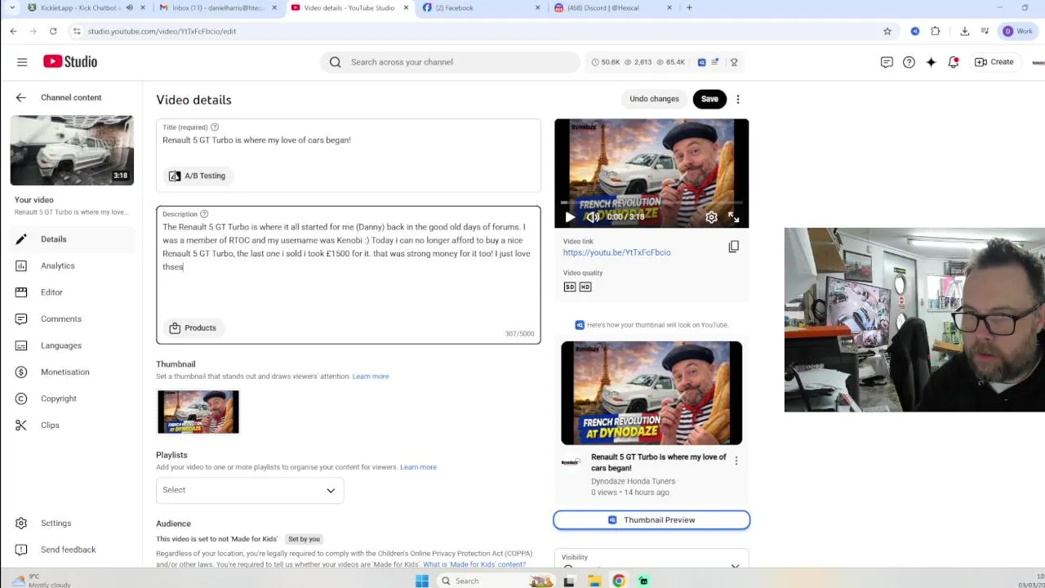Click the Create button

pyautogui.click(x=994, y=62)
